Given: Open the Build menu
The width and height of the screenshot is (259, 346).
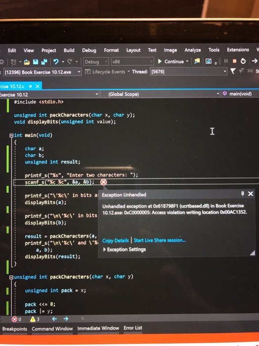Looking at the screenshot, I should pyautogui.click(x=69, y=50).
